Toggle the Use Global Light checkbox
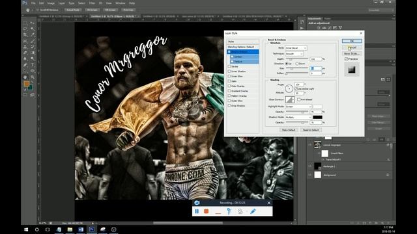 pyautogui.click(x=296, y=88)
